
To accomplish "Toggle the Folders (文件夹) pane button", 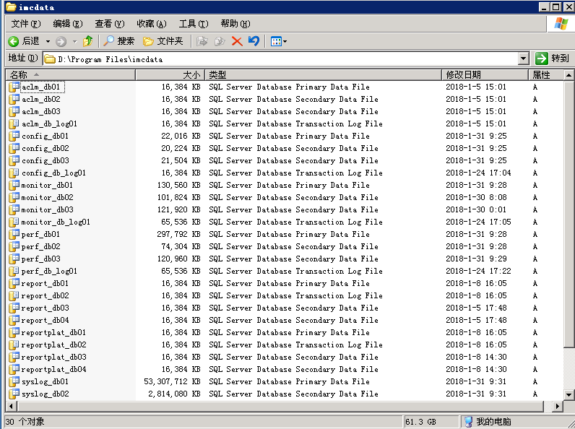I will (x=163, y=41).
